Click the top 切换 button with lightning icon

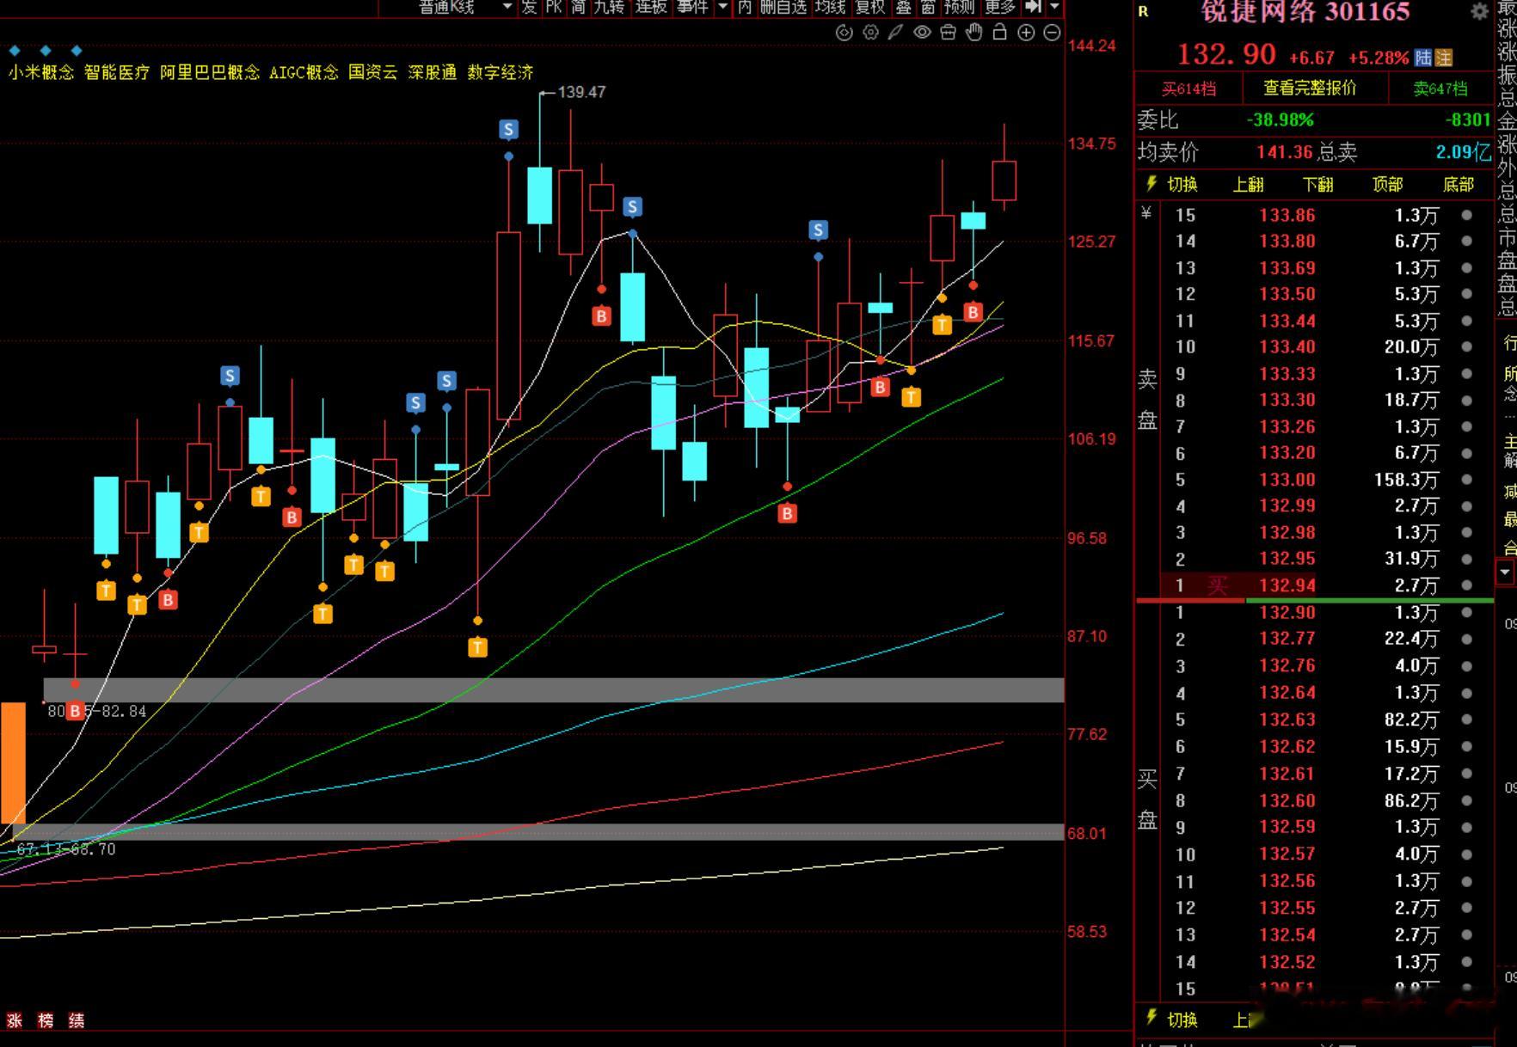pos(1172,184)
